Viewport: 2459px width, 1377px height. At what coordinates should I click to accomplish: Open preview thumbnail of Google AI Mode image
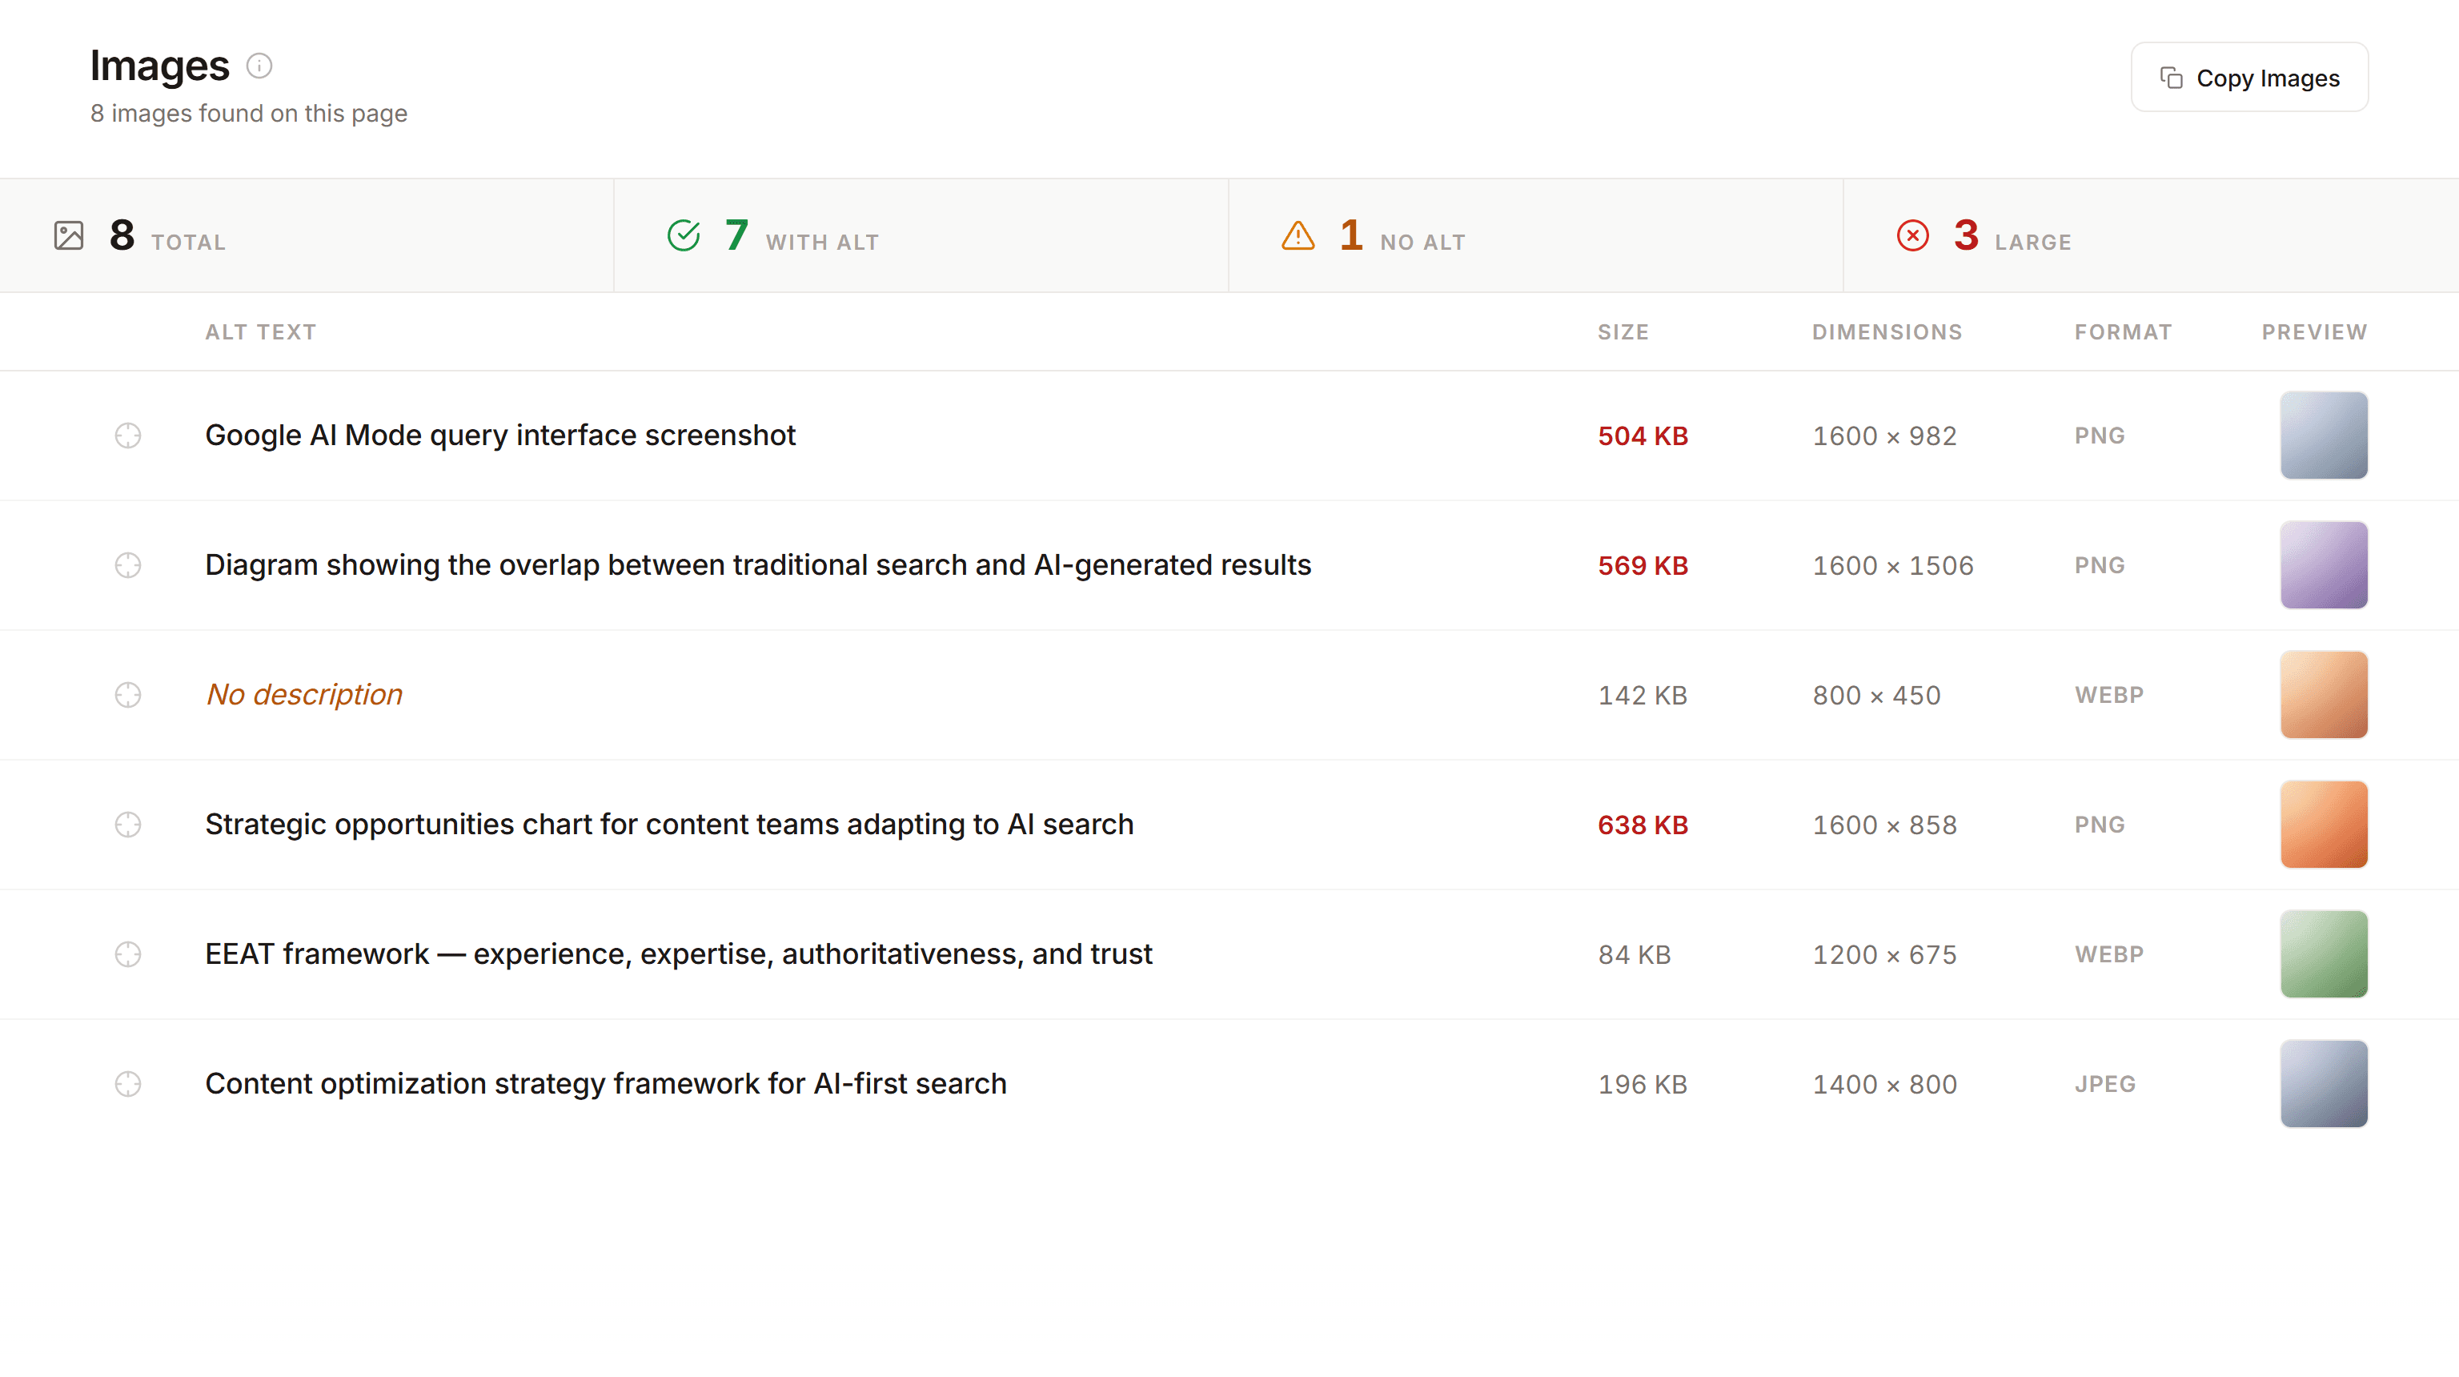[x=2324, y=436]
